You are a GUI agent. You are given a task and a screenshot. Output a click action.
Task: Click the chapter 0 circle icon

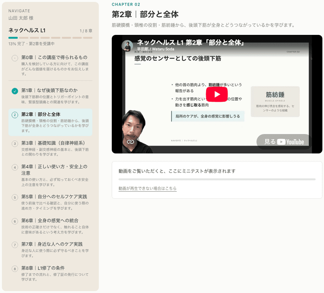[15, 58]
